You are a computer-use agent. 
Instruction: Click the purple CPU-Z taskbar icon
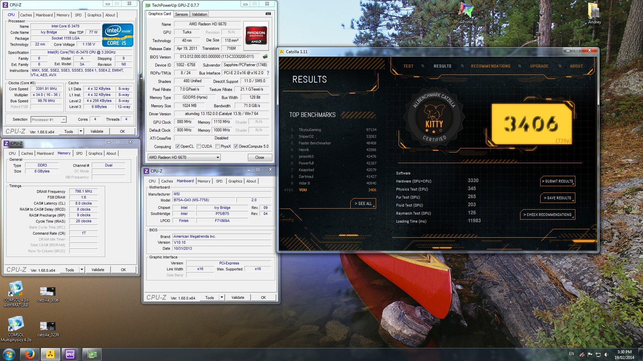tap(70, 354)
